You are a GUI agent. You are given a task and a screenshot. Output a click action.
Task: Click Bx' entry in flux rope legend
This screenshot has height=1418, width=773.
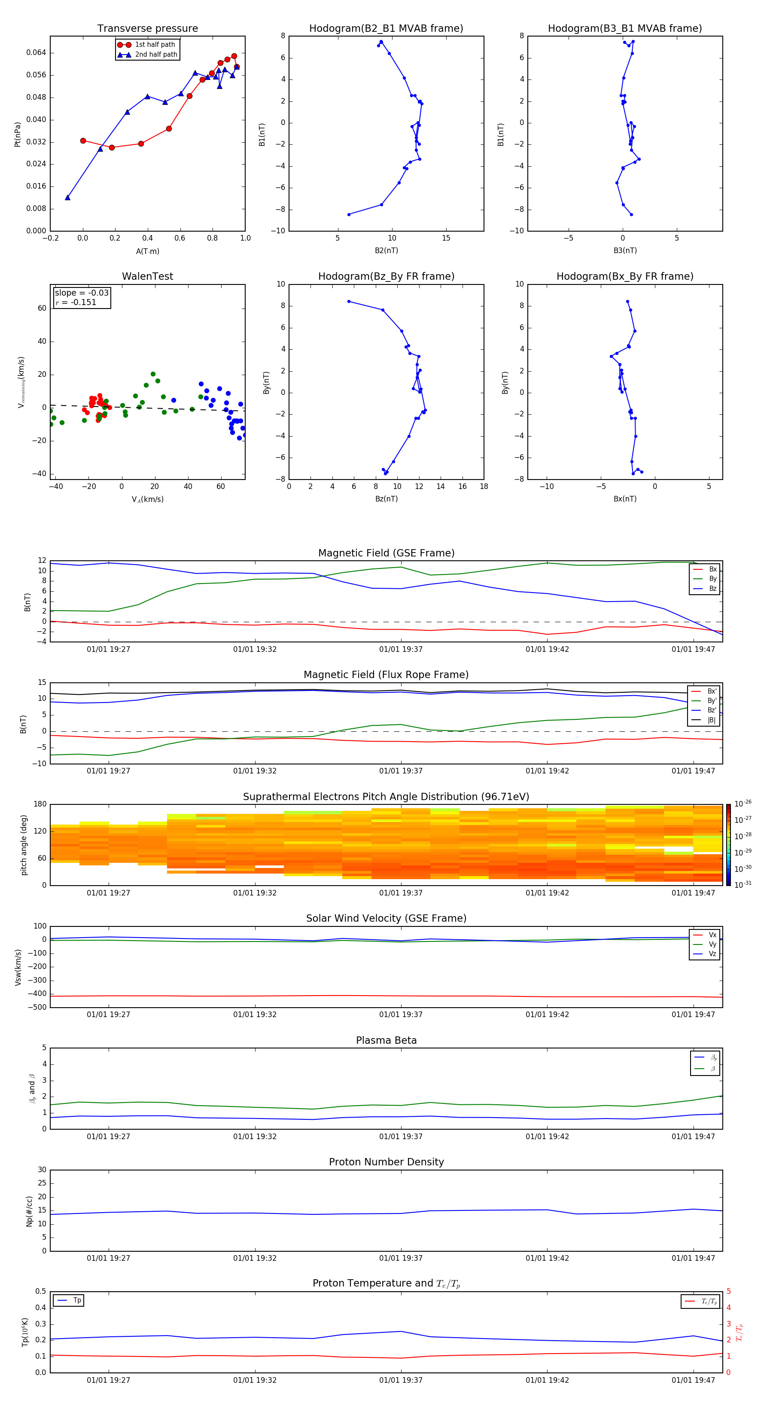704,691
